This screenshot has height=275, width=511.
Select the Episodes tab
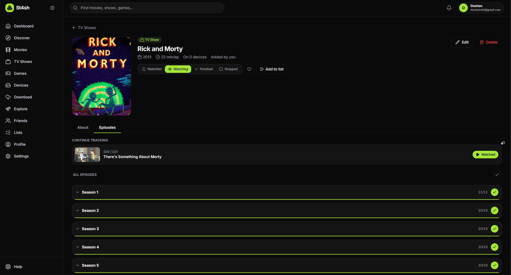107,127
